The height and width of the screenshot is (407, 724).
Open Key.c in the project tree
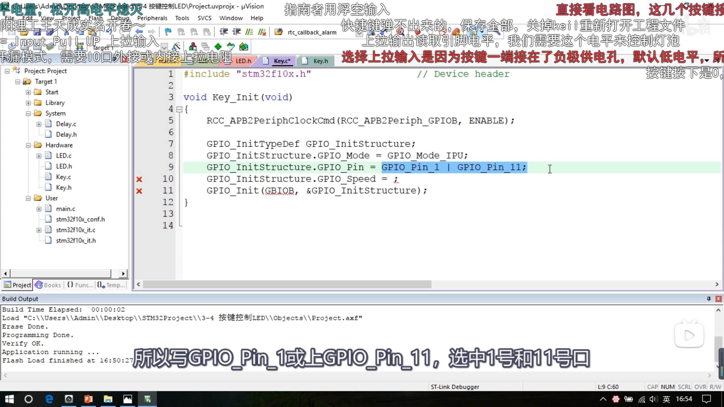(63, 177)
